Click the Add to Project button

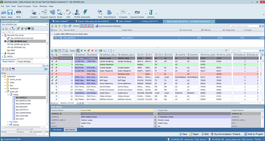tap(253, 134)
